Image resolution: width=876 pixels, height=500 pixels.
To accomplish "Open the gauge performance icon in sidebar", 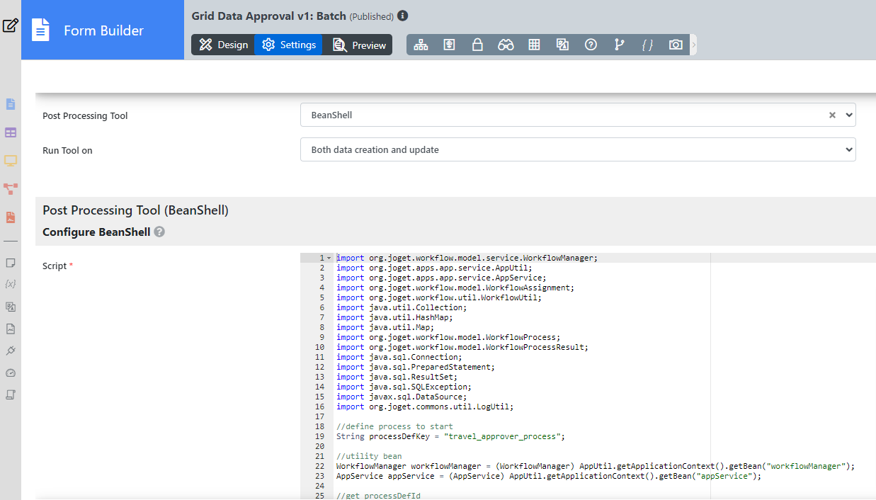I will coord(11,373).
